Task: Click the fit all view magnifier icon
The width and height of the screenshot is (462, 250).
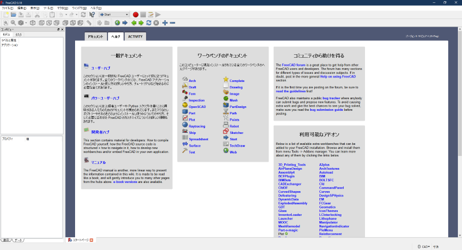Action: coord(6,23)
